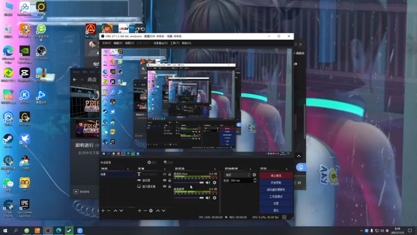Toggle visibility of the game capture source
Viewport: 417px width, 235px height.
(x=165, y=180)
